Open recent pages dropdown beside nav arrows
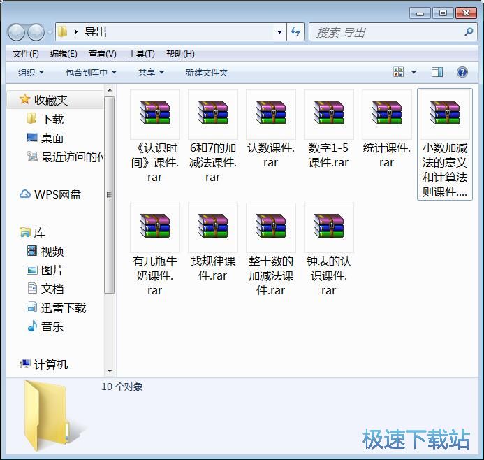 pos(50,32)
